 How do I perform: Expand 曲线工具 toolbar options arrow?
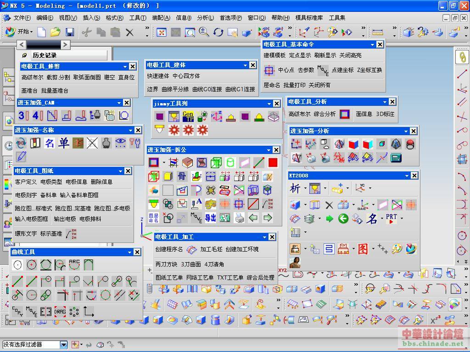click(129, 252)
